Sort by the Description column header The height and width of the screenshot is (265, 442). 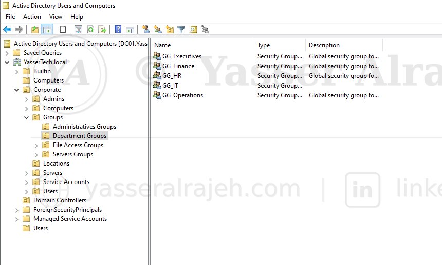(x=344, y=45)
